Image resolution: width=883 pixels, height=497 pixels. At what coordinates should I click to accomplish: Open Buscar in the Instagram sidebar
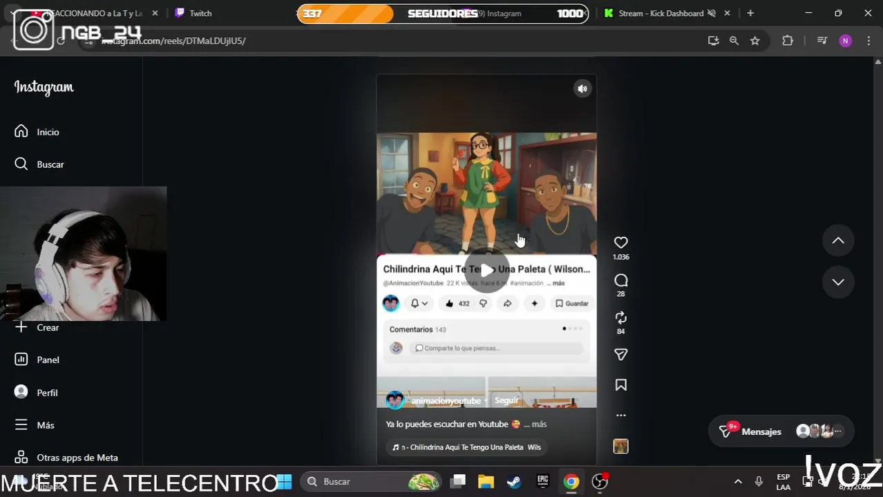(39, 164)
